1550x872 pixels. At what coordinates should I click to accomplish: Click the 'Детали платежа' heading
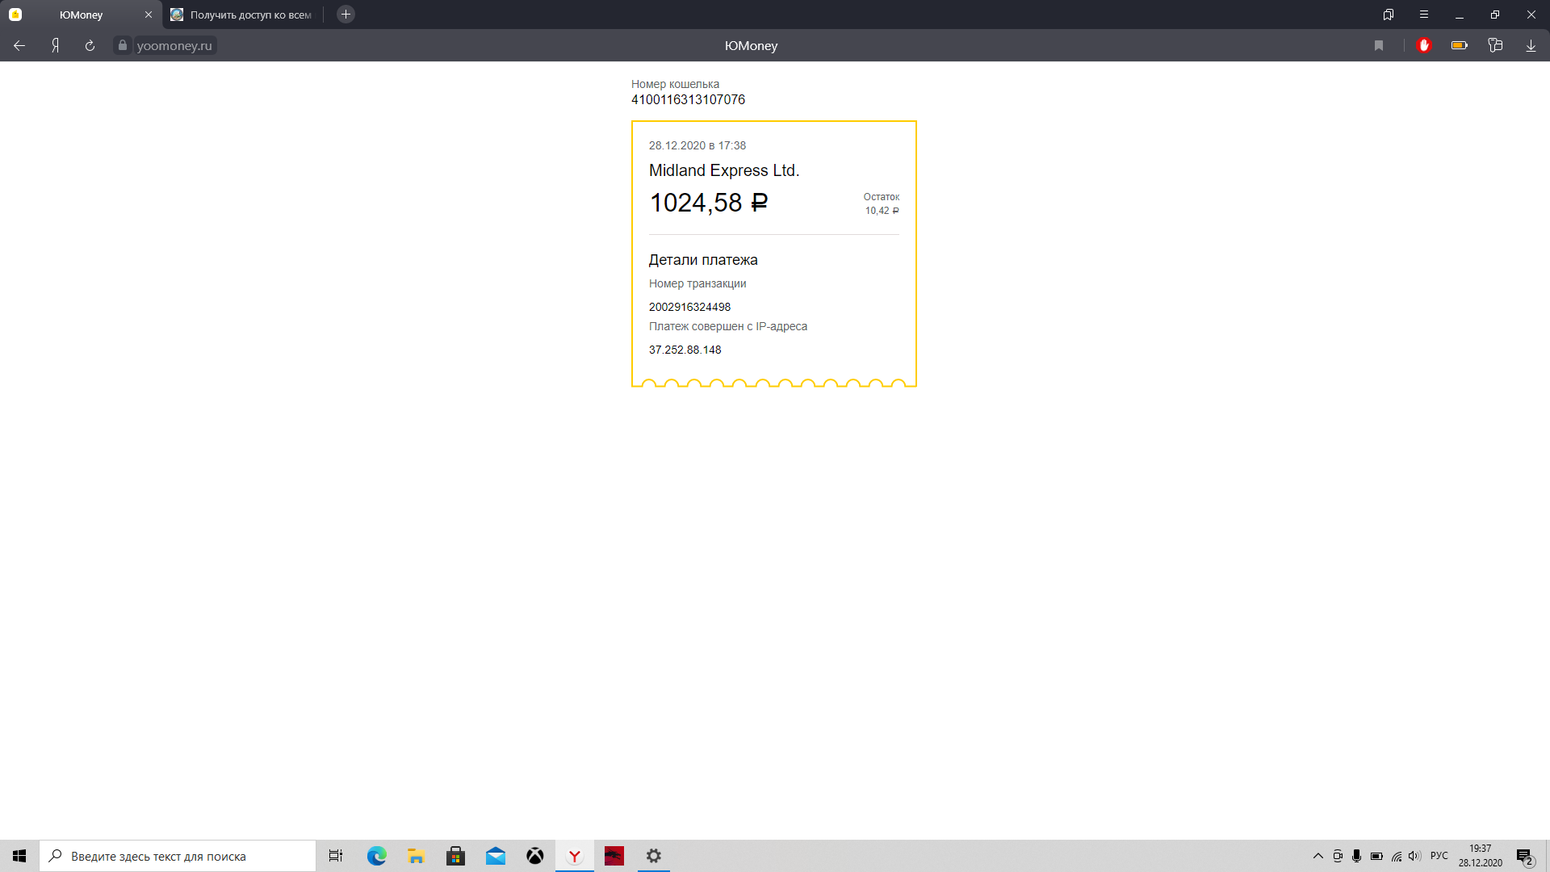(703, 260)
